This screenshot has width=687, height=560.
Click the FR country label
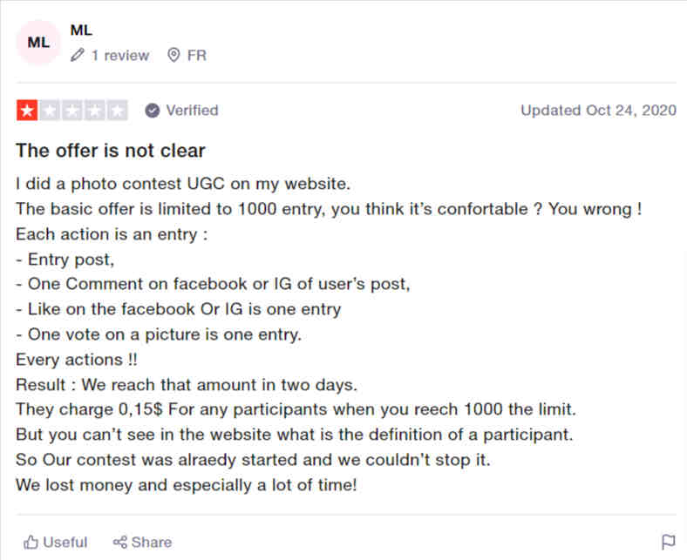click(197, 56)
